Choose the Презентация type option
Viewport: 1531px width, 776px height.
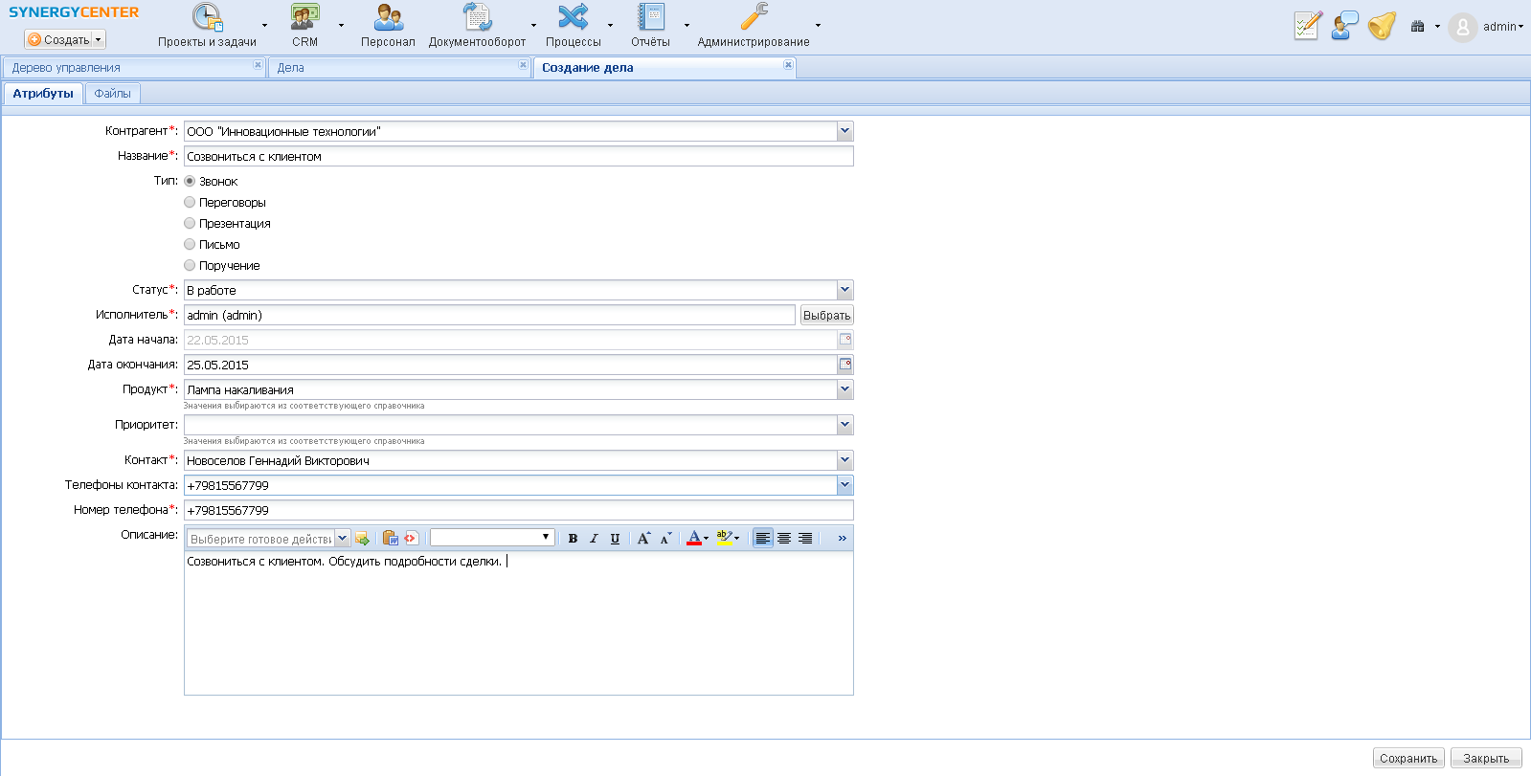(x=190, y=224)
